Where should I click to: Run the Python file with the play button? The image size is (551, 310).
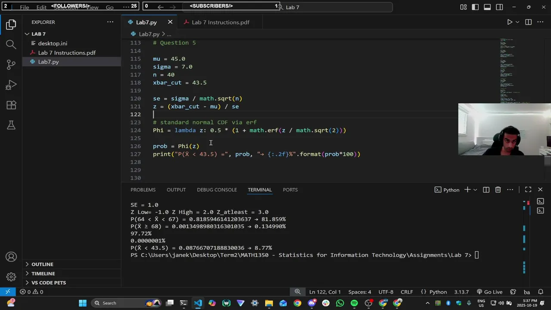tap(510, 22)
